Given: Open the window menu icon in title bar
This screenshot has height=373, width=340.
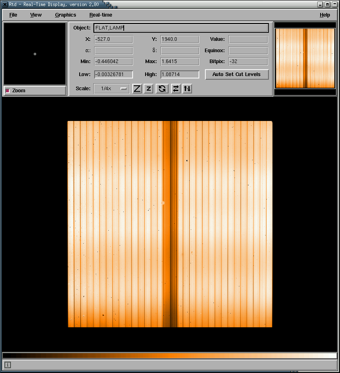Looking at the screenshot, I should (5, 4).
